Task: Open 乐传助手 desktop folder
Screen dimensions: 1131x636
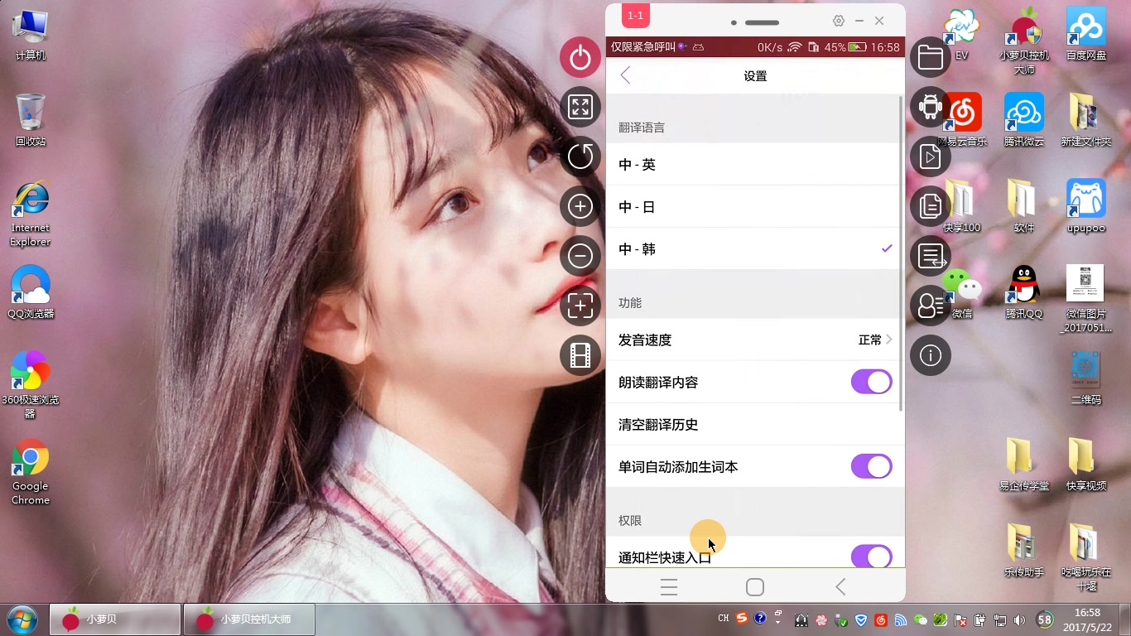Action: (x=1024, y=551)
